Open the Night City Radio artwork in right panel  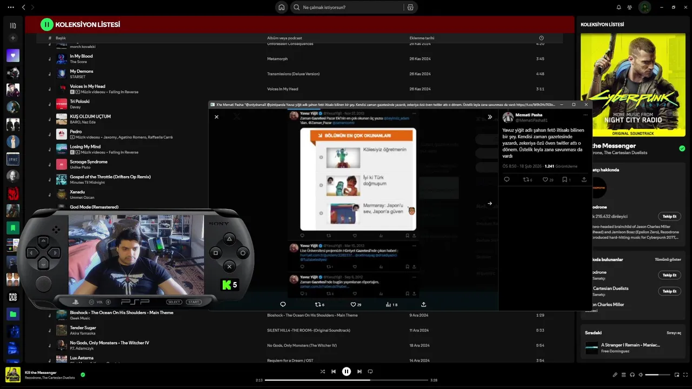[x=633, y=85]
